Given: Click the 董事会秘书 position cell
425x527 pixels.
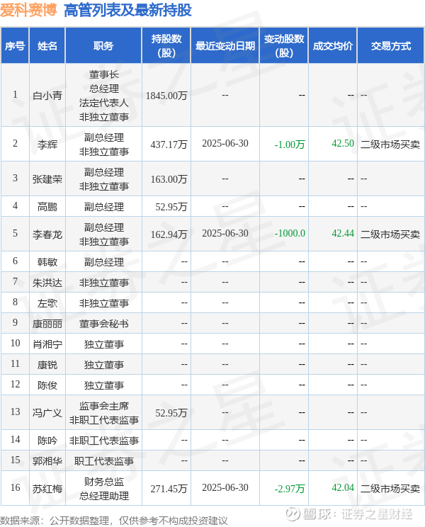Looking at the screenshot, I should pos(104,324).
